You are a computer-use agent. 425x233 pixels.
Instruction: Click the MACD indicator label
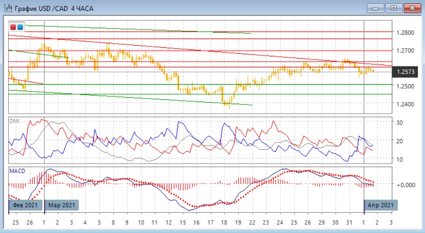tap(16, 171)
